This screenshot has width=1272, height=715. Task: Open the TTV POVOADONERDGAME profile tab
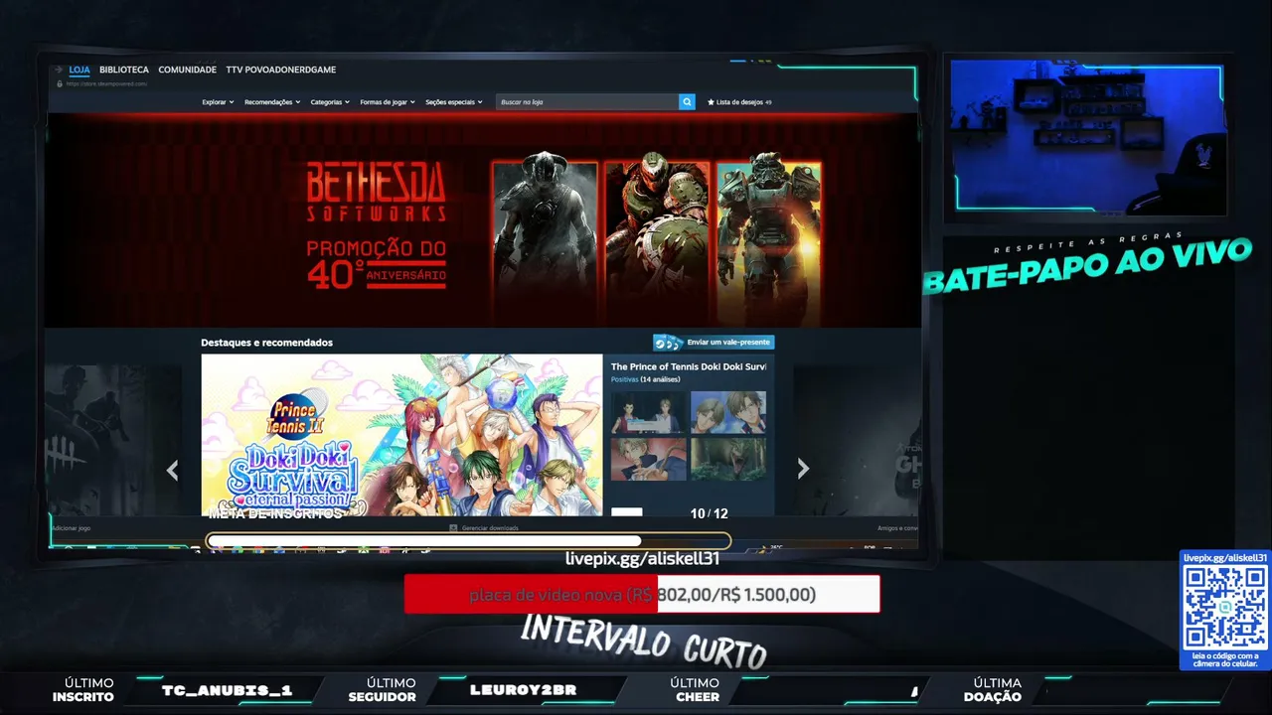tap(281, 71)
